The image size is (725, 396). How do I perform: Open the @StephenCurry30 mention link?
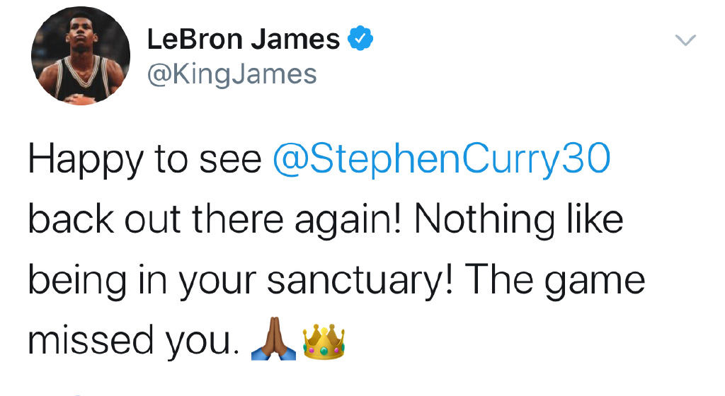(440, 161)
